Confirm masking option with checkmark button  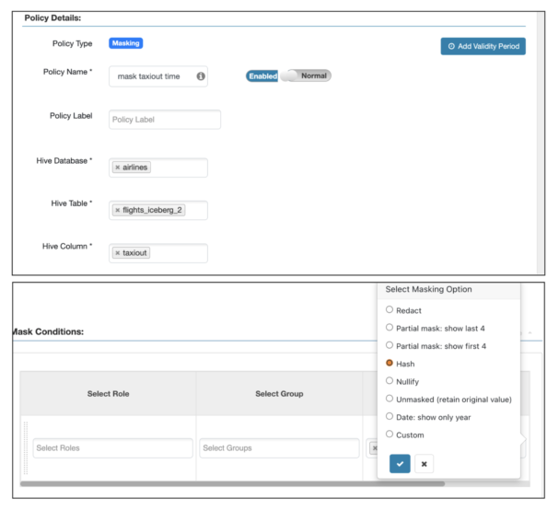(x=400, y=464)
